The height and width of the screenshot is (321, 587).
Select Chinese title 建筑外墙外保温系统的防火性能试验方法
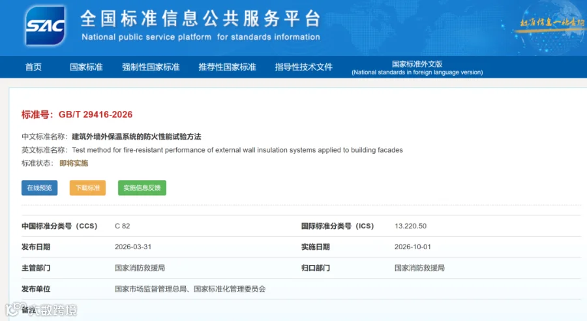(x=137, y=137)
